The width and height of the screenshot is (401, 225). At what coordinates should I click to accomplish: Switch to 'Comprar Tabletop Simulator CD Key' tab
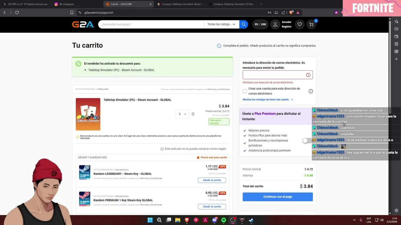point(231,4)
